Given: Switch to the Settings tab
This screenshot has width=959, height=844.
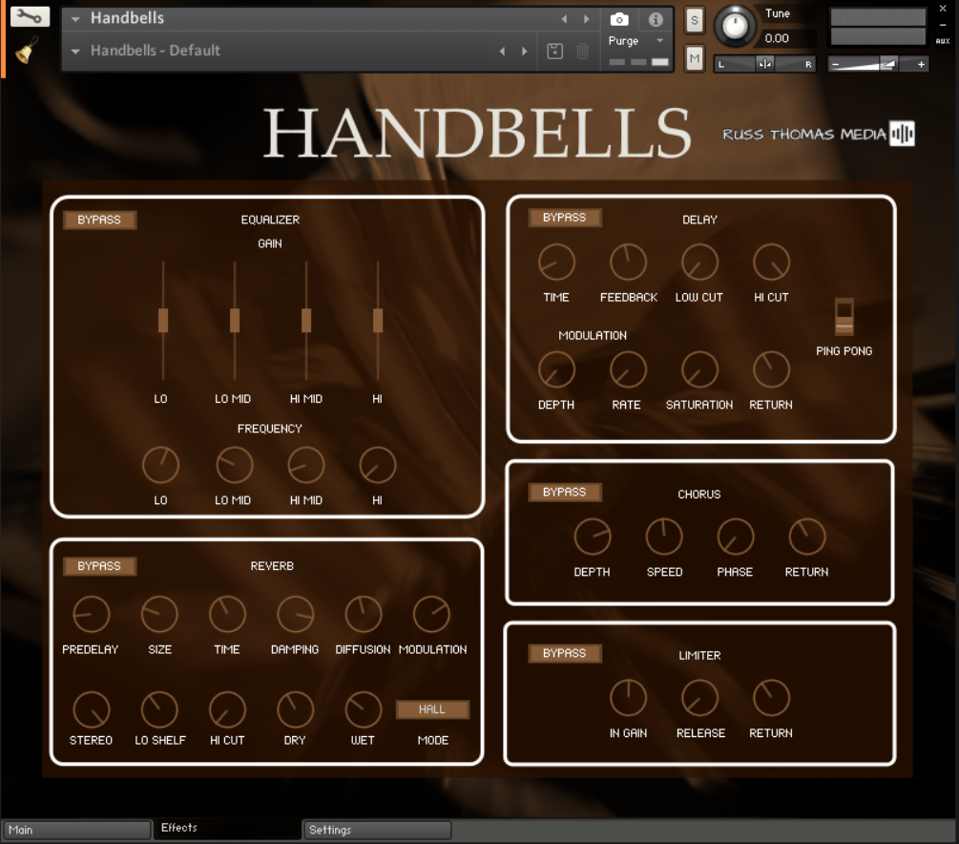Looking at the screenshot, I should point(377,830).
